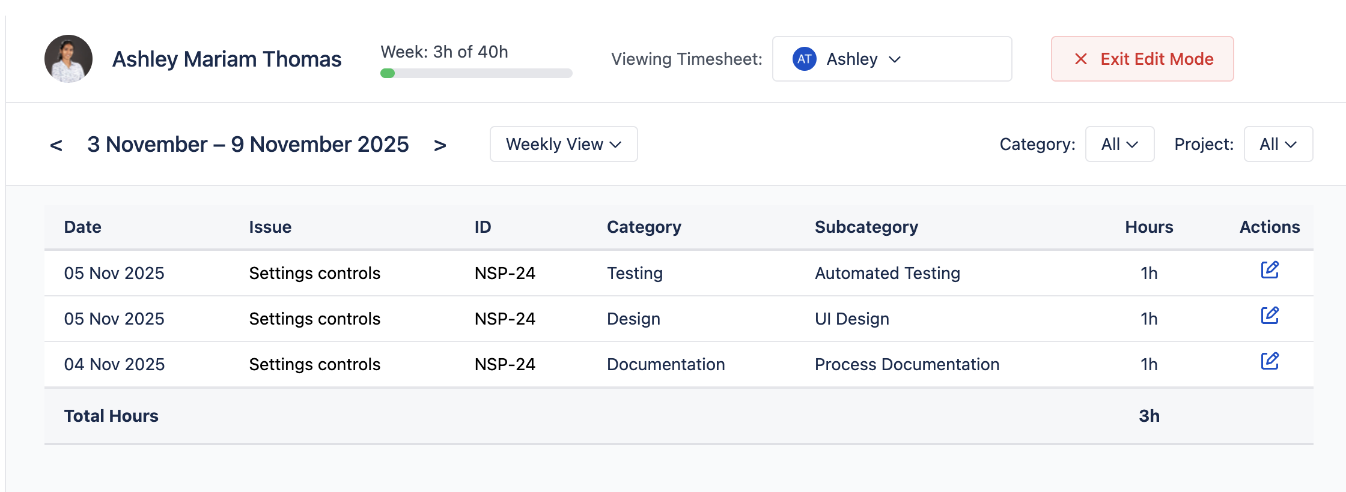Click NSP-24 ID in Testing row
This screenshot has height=492, width=1346.
(x=505, y=273)
